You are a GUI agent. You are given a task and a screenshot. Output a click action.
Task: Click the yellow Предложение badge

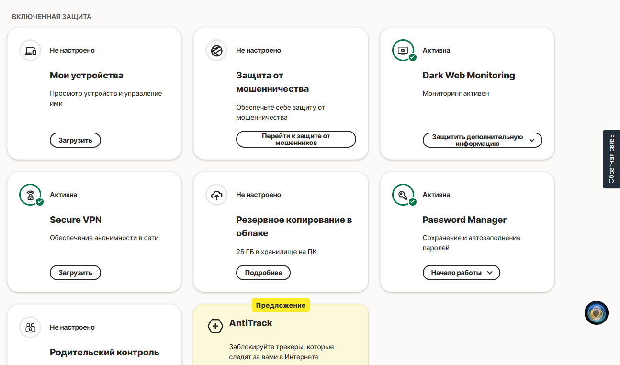(x=281, y=305)
